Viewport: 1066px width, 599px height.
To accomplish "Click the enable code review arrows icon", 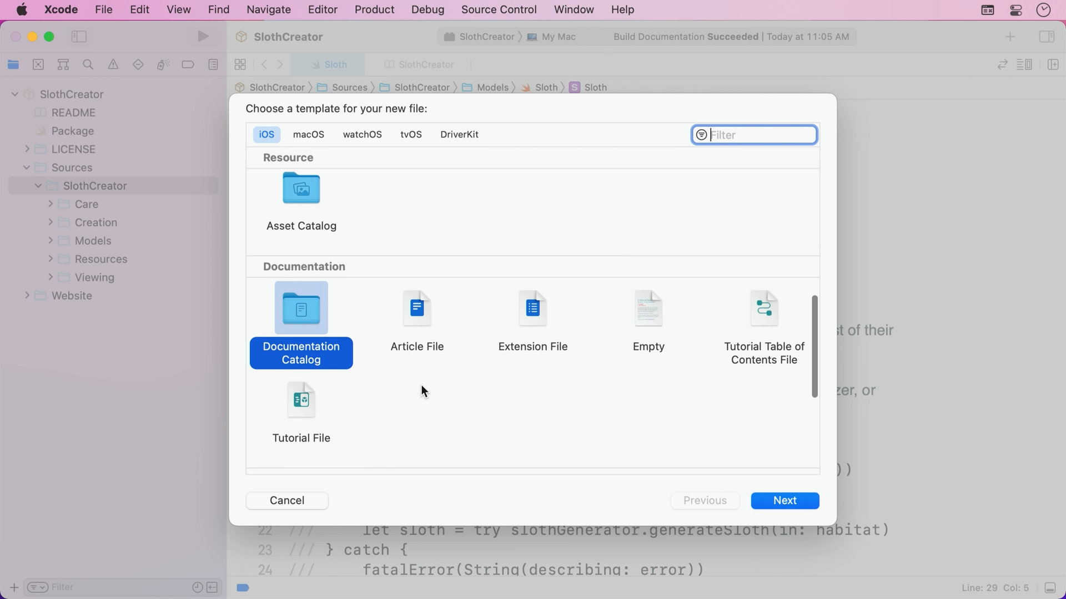I will pyautogui.click(x=1002, y=65).
